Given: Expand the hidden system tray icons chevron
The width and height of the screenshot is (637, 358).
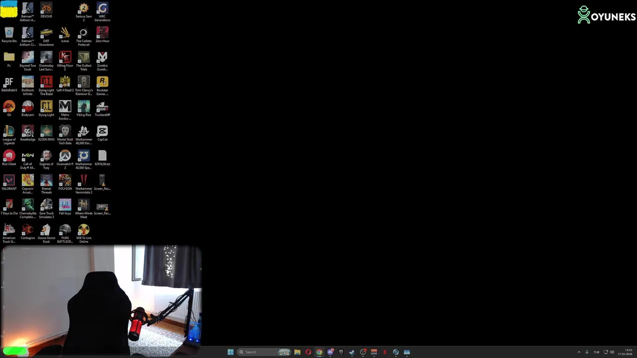Looking at the screenshot, I should (x=579, y=352).
